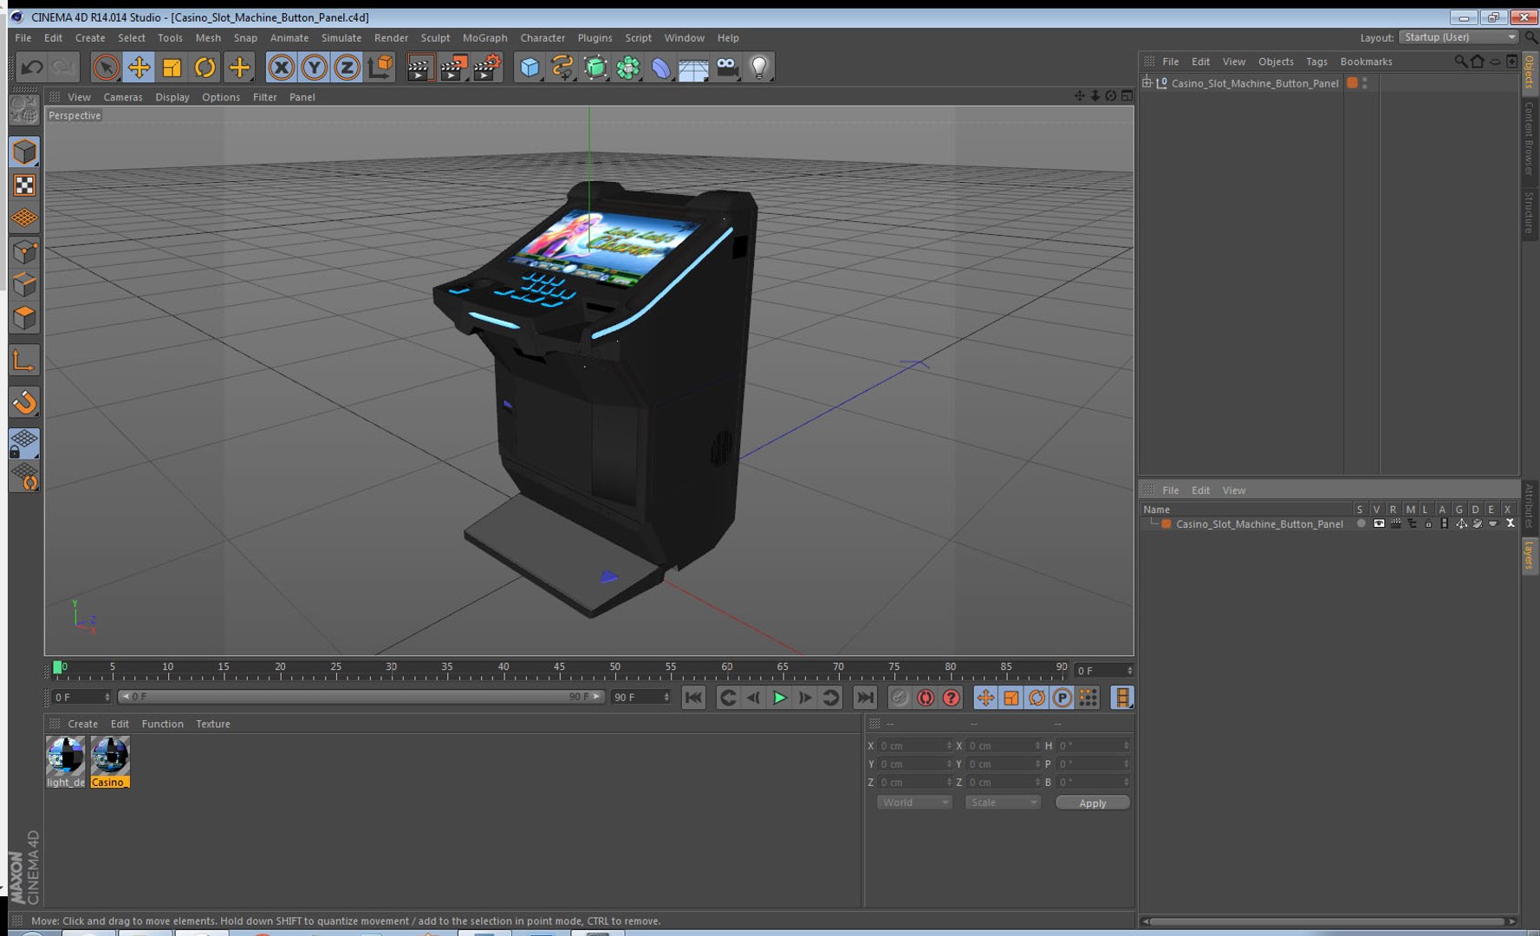Image resolution: width=1540 pixels, height=936 pixels.
Task: Toggle X axis lock
Action: [281, 67]
